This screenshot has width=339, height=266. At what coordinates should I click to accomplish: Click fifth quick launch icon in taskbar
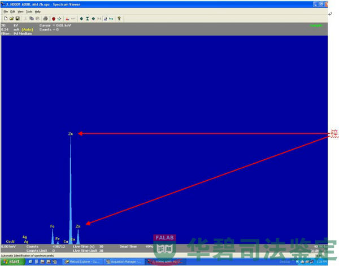(54, 261)
